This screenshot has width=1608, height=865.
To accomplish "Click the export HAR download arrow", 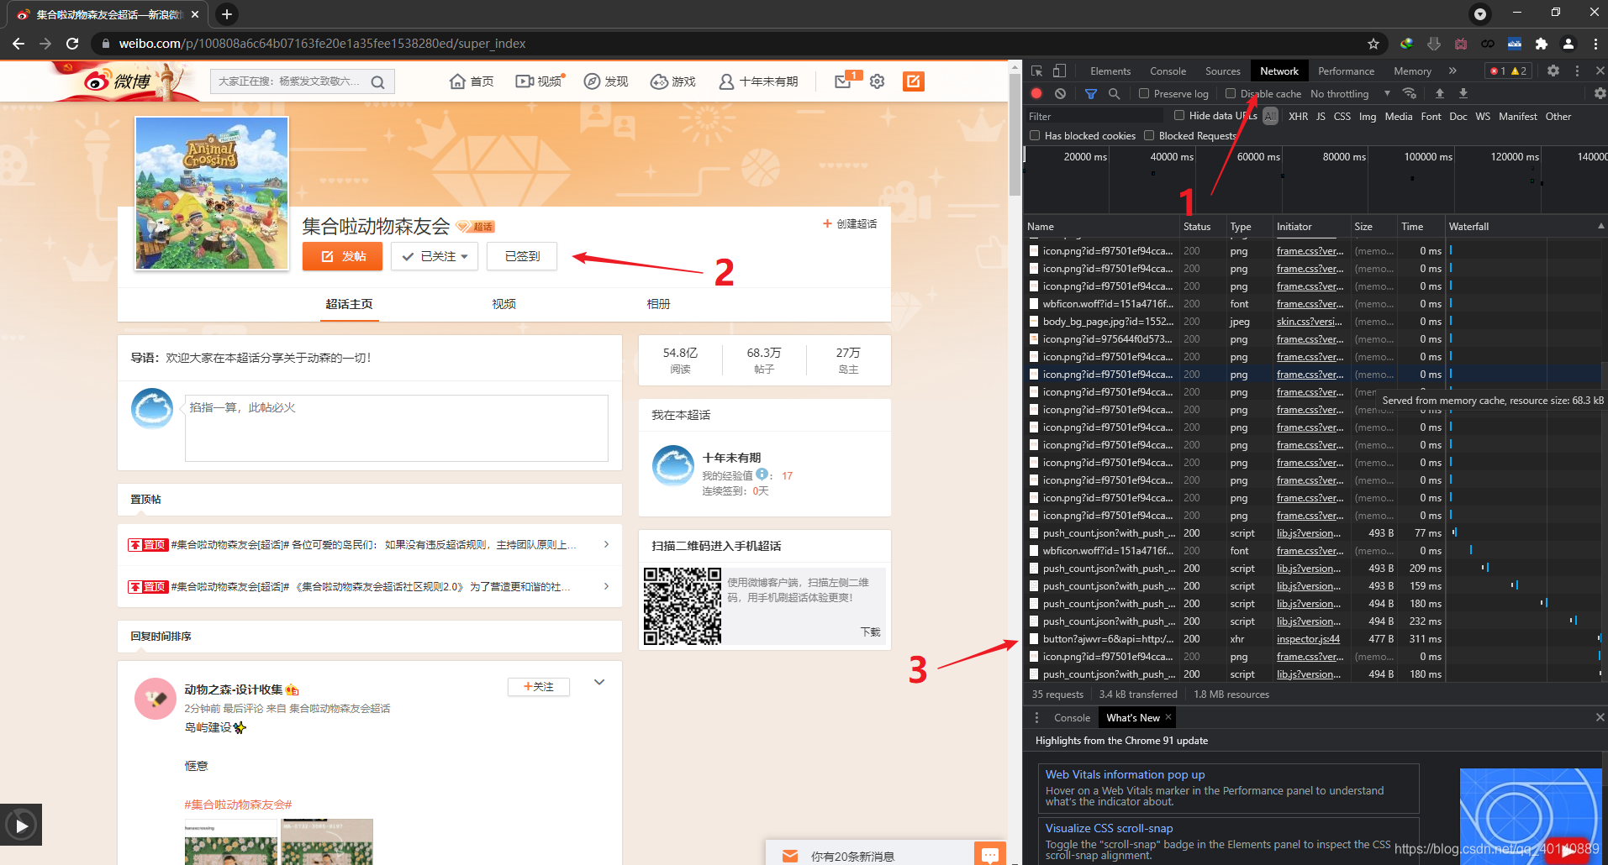I will 1463,93.
